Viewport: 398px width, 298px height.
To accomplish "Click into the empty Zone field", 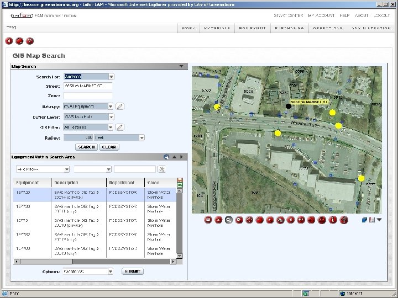I will pyautogui.click(x=88, y=95).
